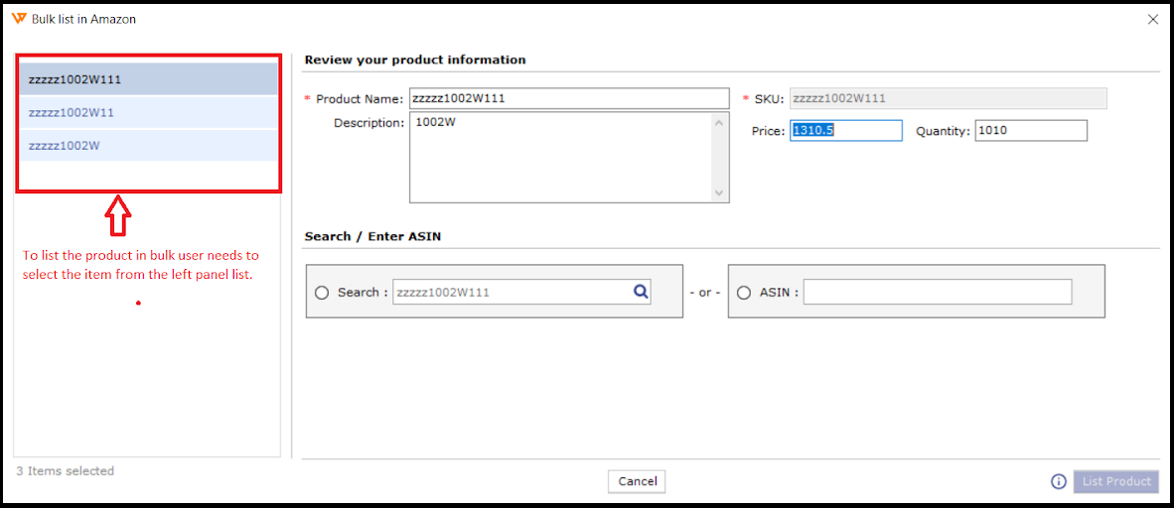Click the app logo in title bar
This screenshot has width=1174, height=508.
(19, 19)
